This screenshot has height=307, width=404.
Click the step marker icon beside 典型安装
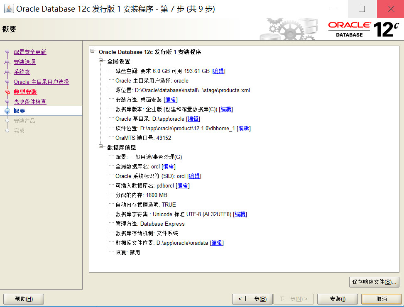point(7,92)
